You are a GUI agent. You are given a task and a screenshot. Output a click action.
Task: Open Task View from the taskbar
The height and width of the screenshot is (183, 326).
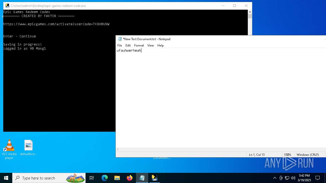pyautogui.click(x=92, y=178)
